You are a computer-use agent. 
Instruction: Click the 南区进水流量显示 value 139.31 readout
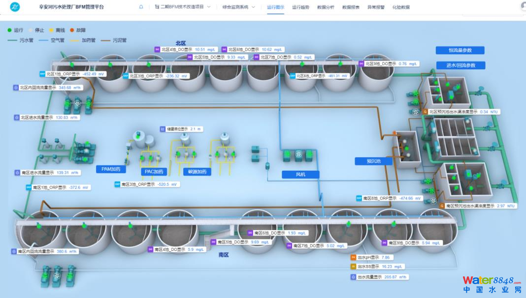[63, 173]
